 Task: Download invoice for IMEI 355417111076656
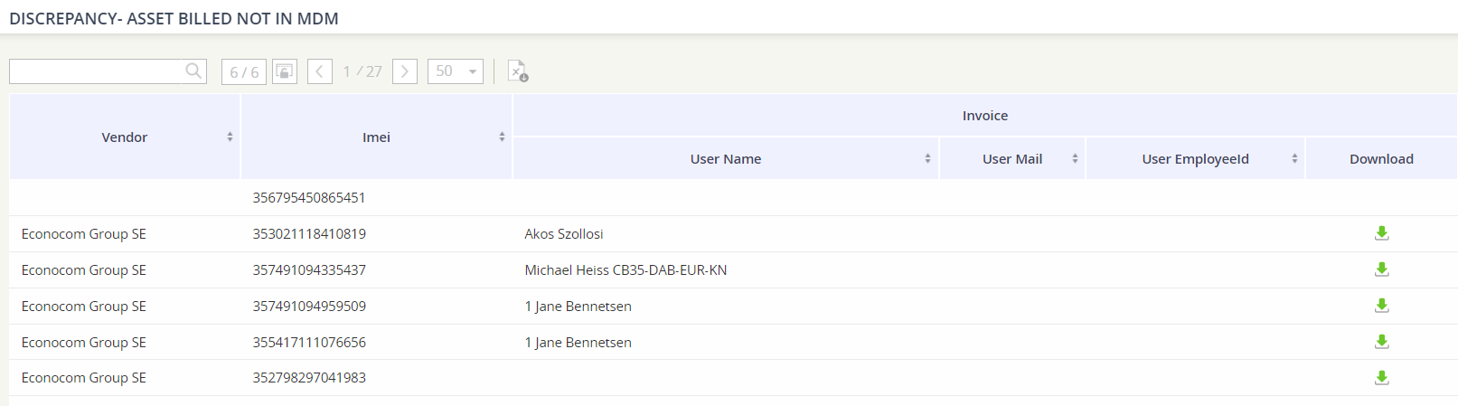point(1381,342)
